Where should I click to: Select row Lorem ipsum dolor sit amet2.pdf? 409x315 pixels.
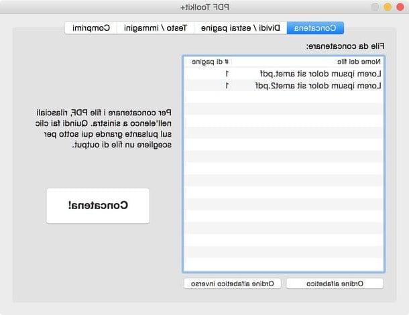(x=284, y=86)
